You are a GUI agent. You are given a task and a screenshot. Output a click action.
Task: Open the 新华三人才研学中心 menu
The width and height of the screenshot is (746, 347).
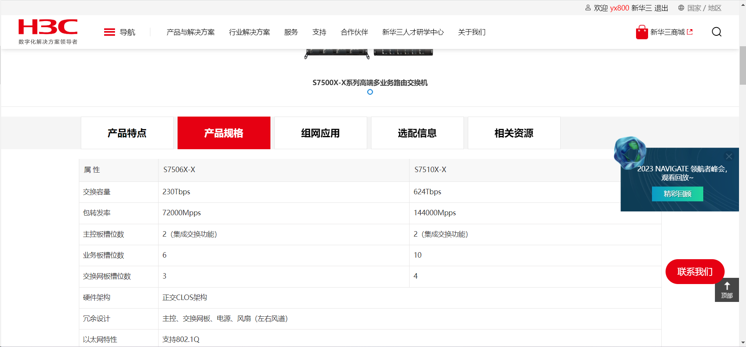[413, 32]
